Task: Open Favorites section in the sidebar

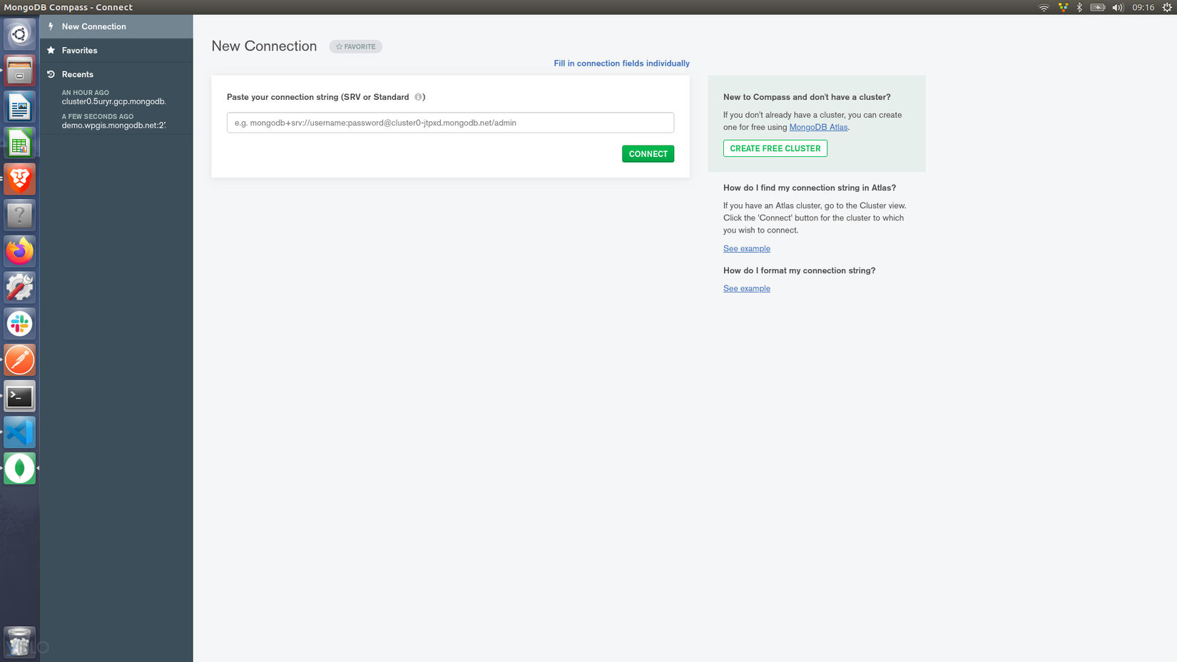Action: [x=116, y=51]
